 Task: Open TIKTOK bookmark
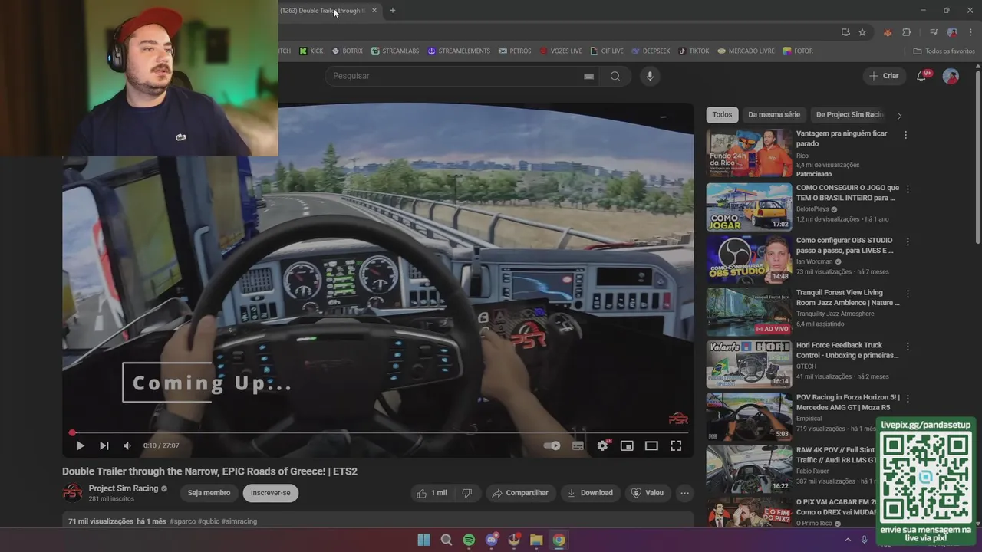point(694,51)
